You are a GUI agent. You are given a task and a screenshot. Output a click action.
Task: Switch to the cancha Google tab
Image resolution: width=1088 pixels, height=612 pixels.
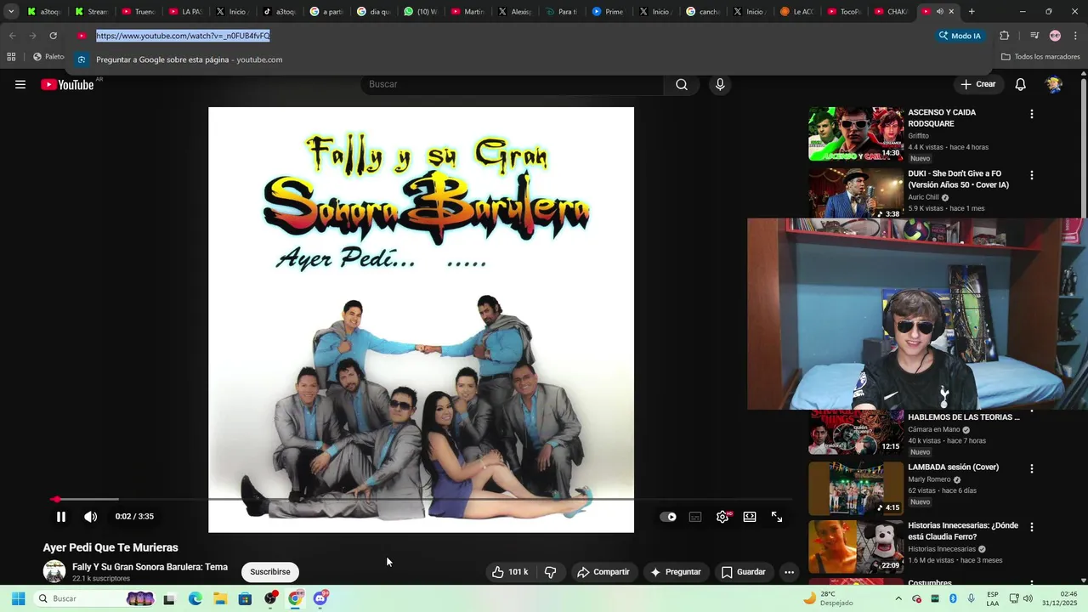702,12
